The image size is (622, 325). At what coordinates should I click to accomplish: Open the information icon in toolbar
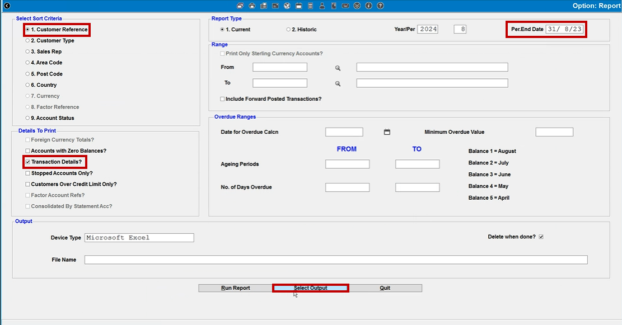(x=368, y=6)
